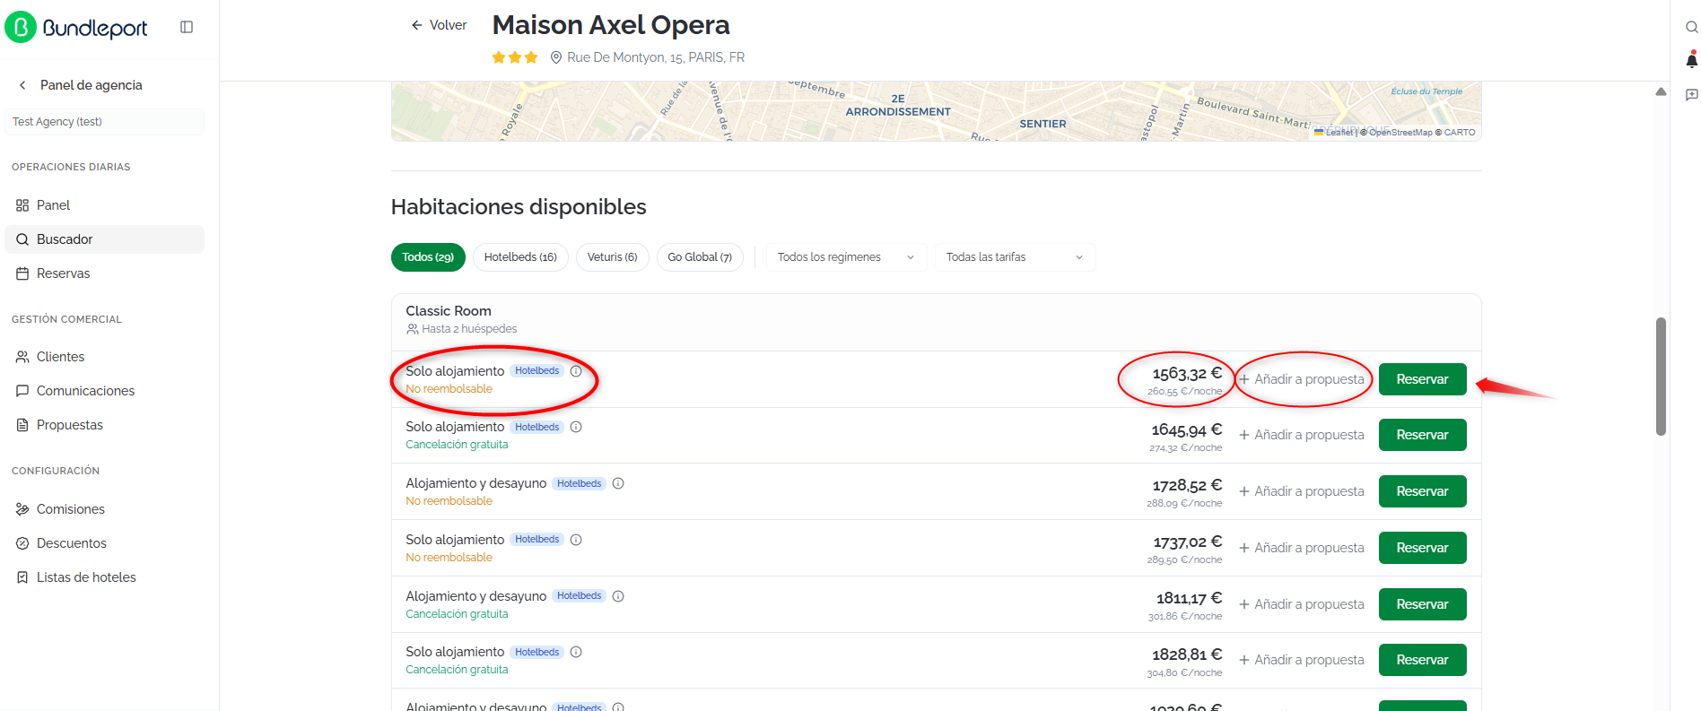
Task: Click the scrollbar up arrow
Action: click(x=1661, y=91)
